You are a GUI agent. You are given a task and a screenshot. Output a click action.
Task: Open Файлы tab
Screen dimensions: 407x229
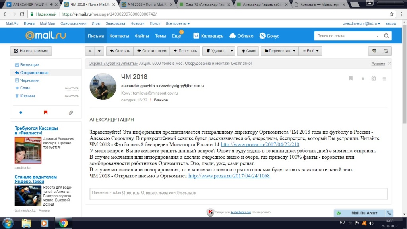click(x=142, y=36)
